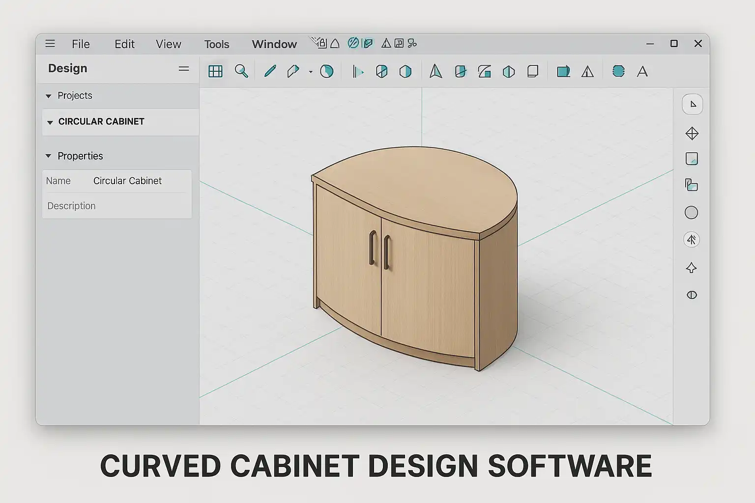
Task: Open the Tools menu
Action: click(x=216, y=44)
